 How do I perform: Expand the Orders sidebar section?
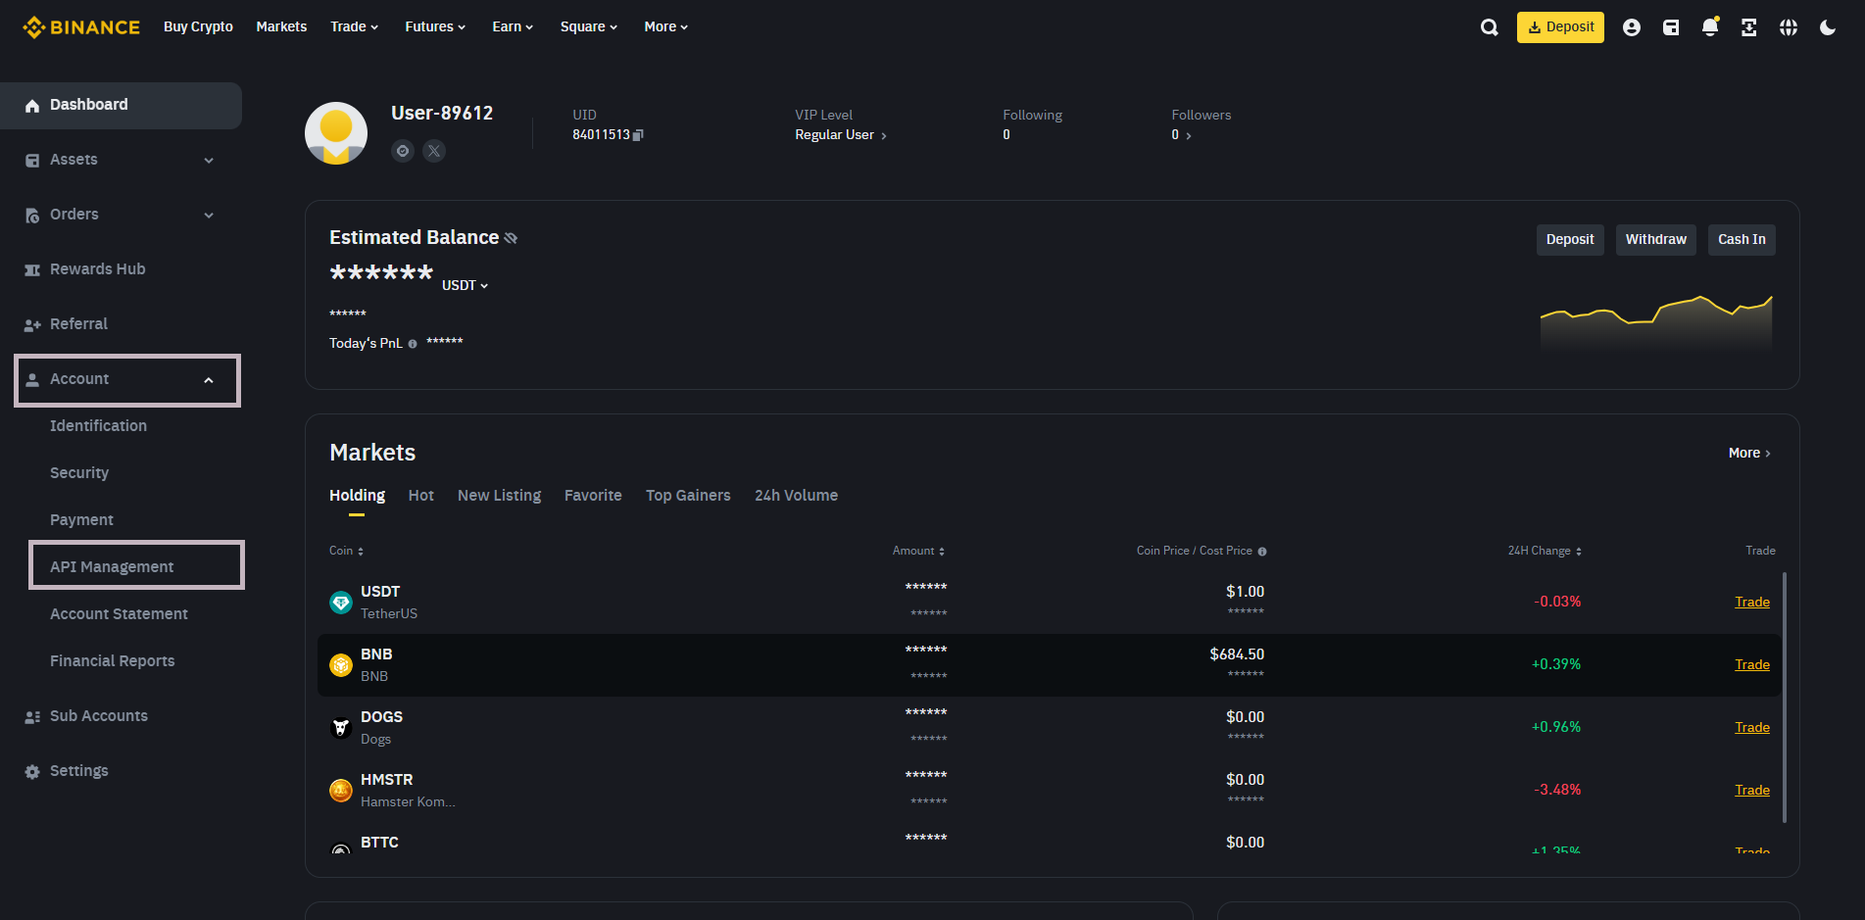point(121,215)
